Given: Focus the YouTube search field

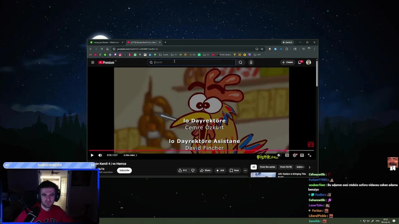Looking at the screenshot, I should (192, 62).
